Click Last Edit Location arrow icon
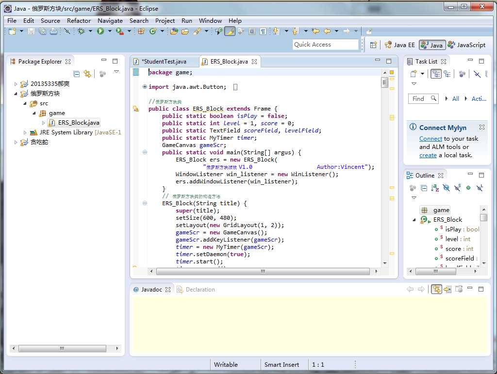The width and height of the screenshot is (497, 374). (x=315, y=31)
